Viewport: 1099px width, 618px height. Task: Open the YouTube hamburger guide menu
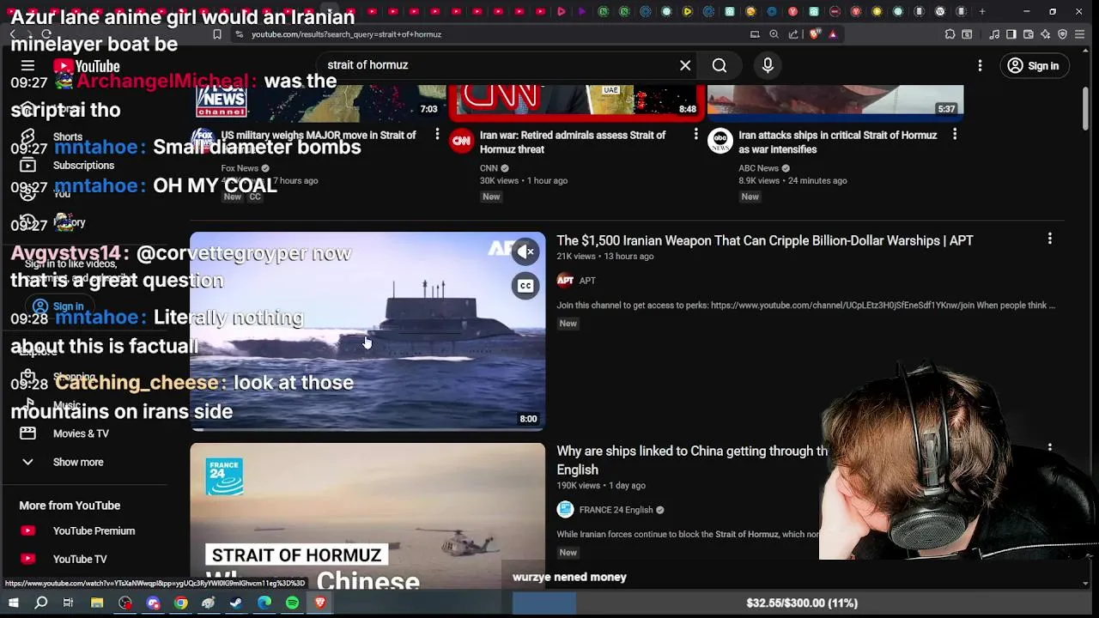pos(27,66)
